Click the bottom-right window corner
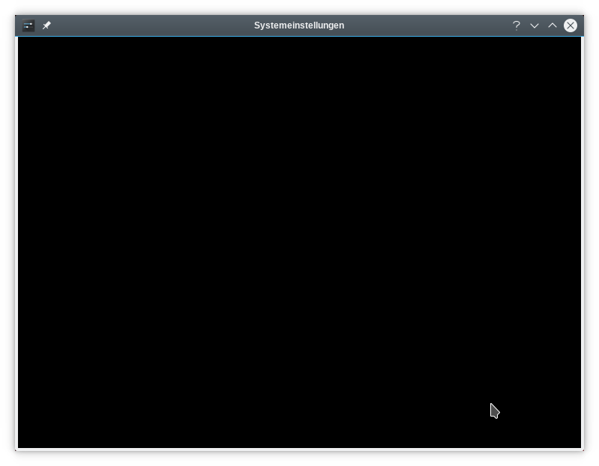This screenshot has width=599, height=466. tap(583, 450)
